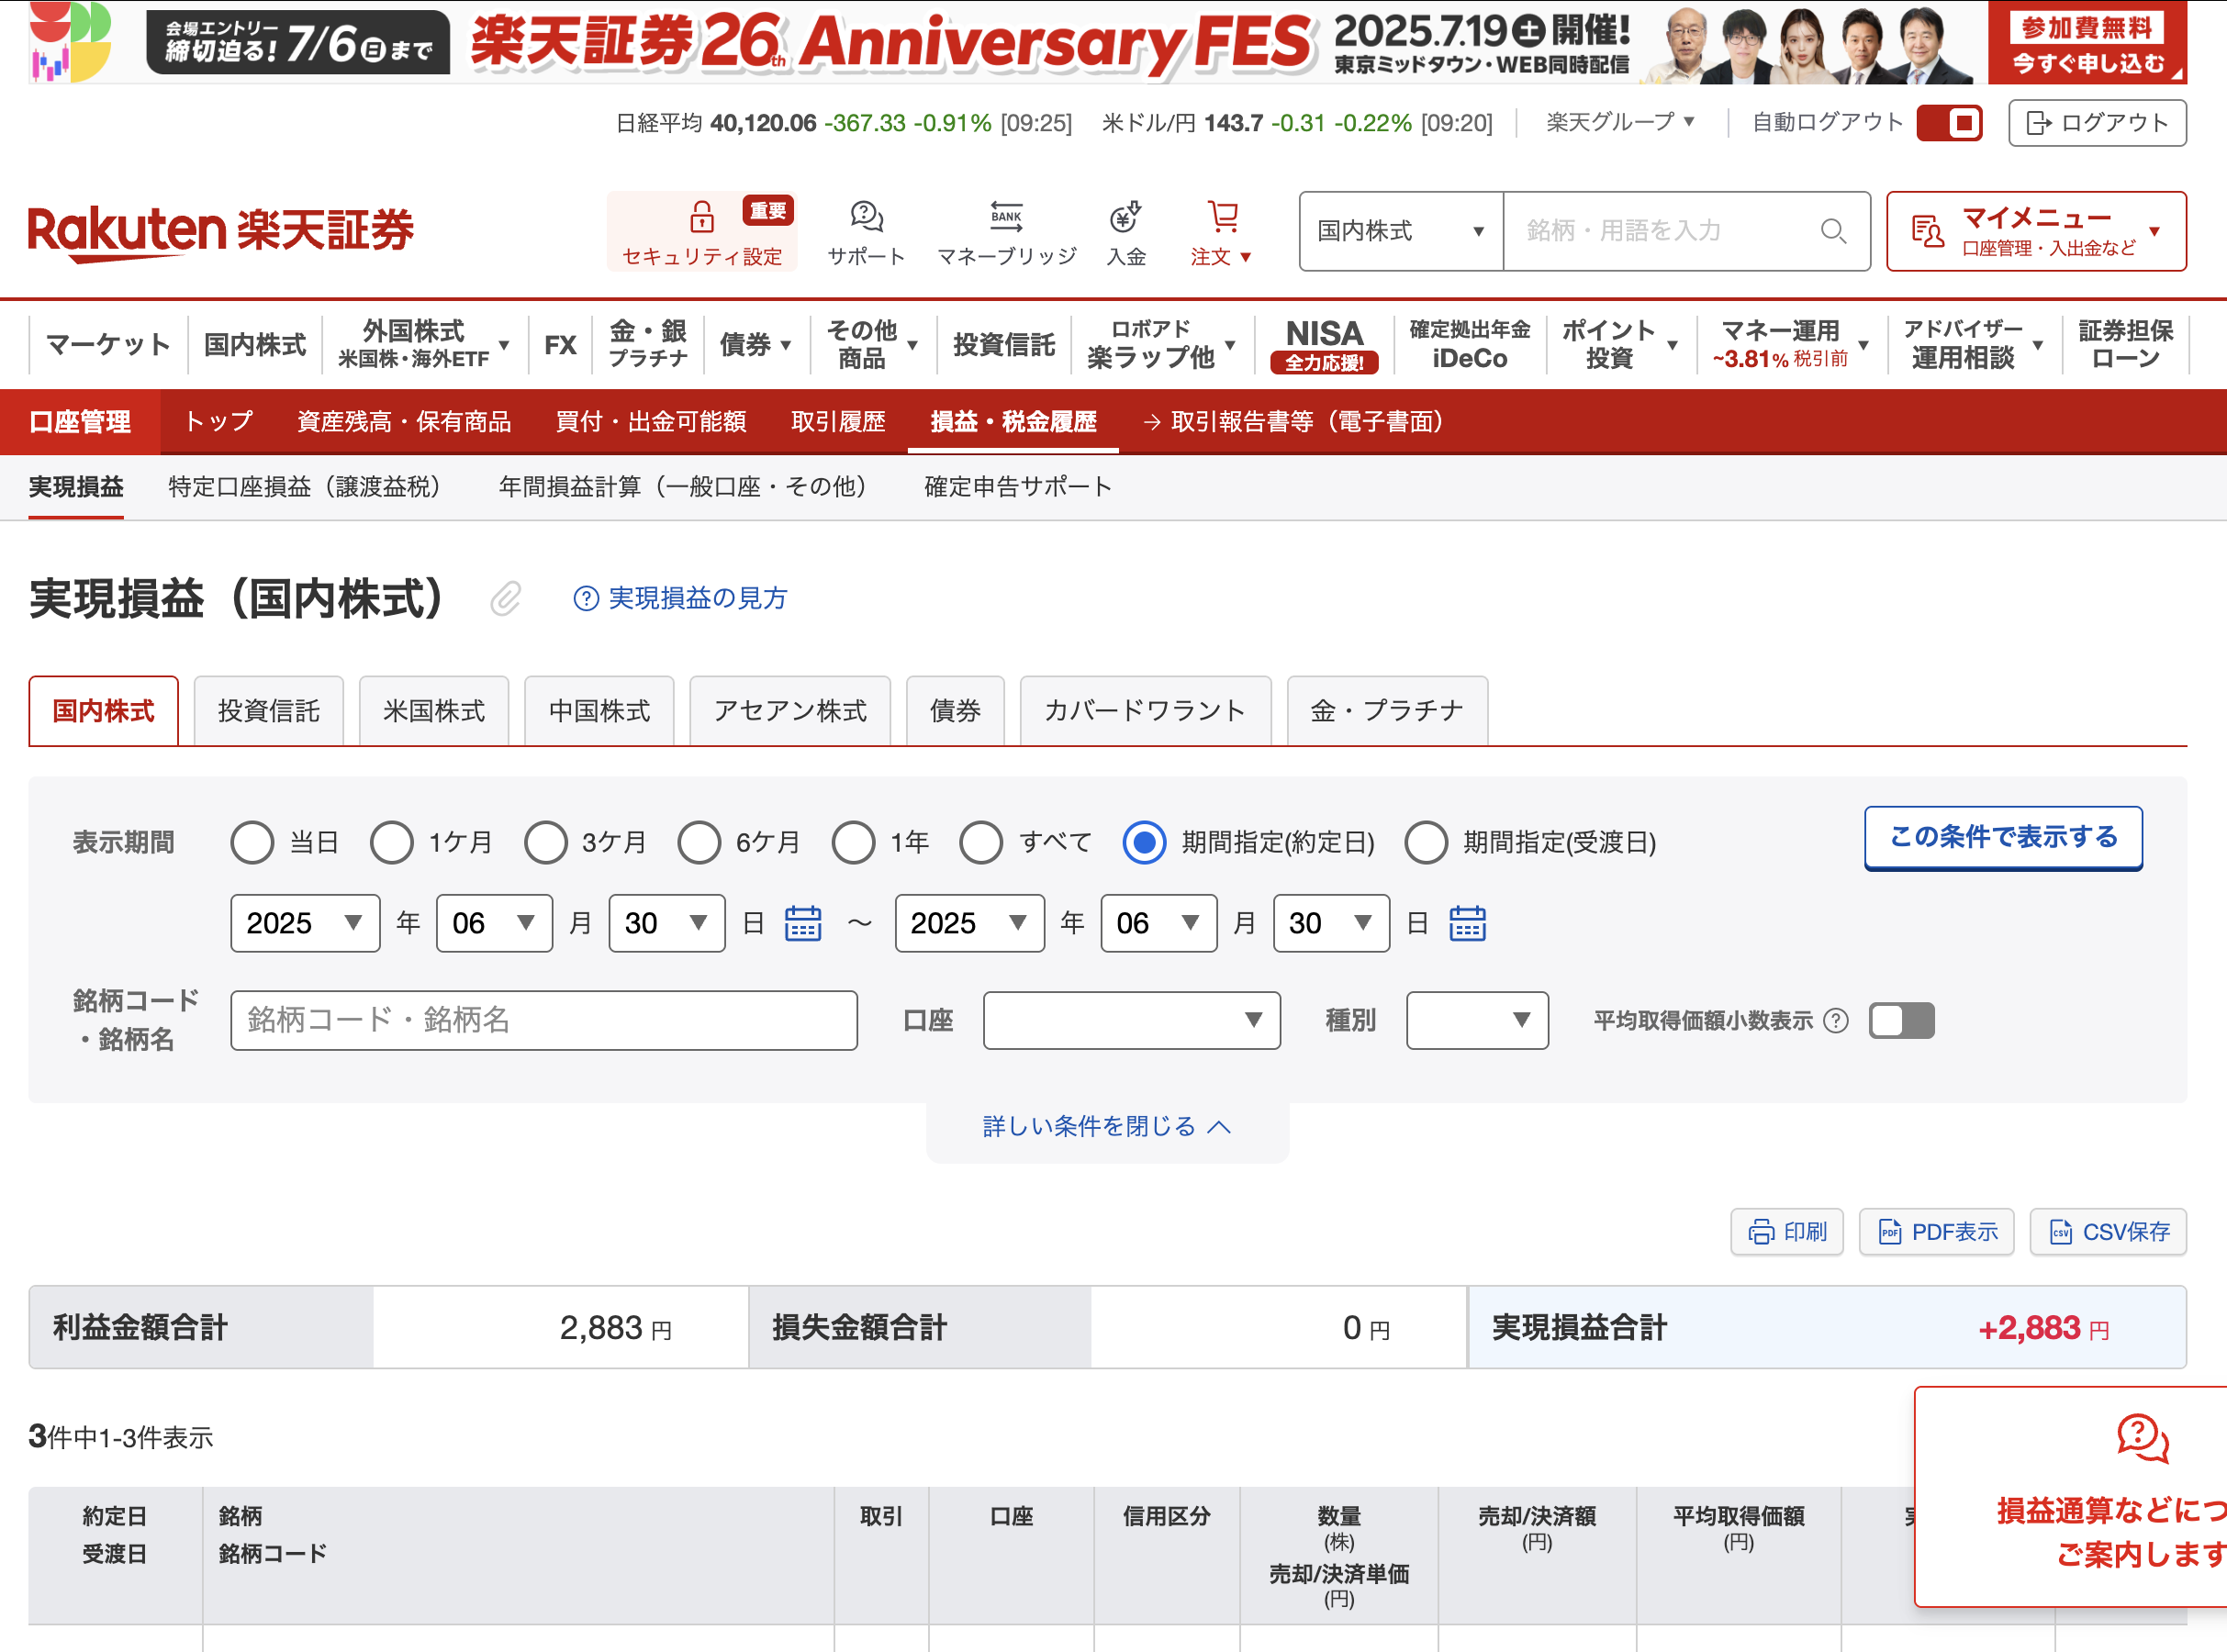
Task: Click the deposit (入金) yen icon
Action: click(x=1125, y=216)
